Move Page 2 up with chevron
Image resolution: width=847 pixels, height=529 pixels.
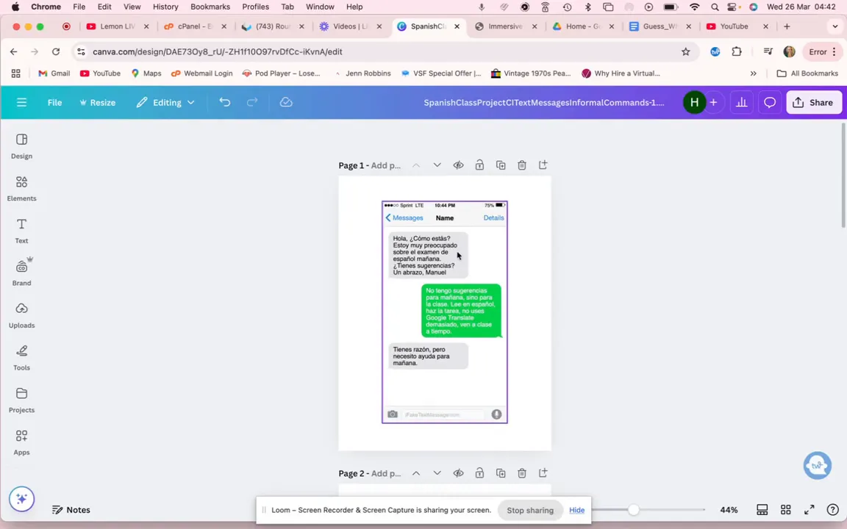(416, 473)
